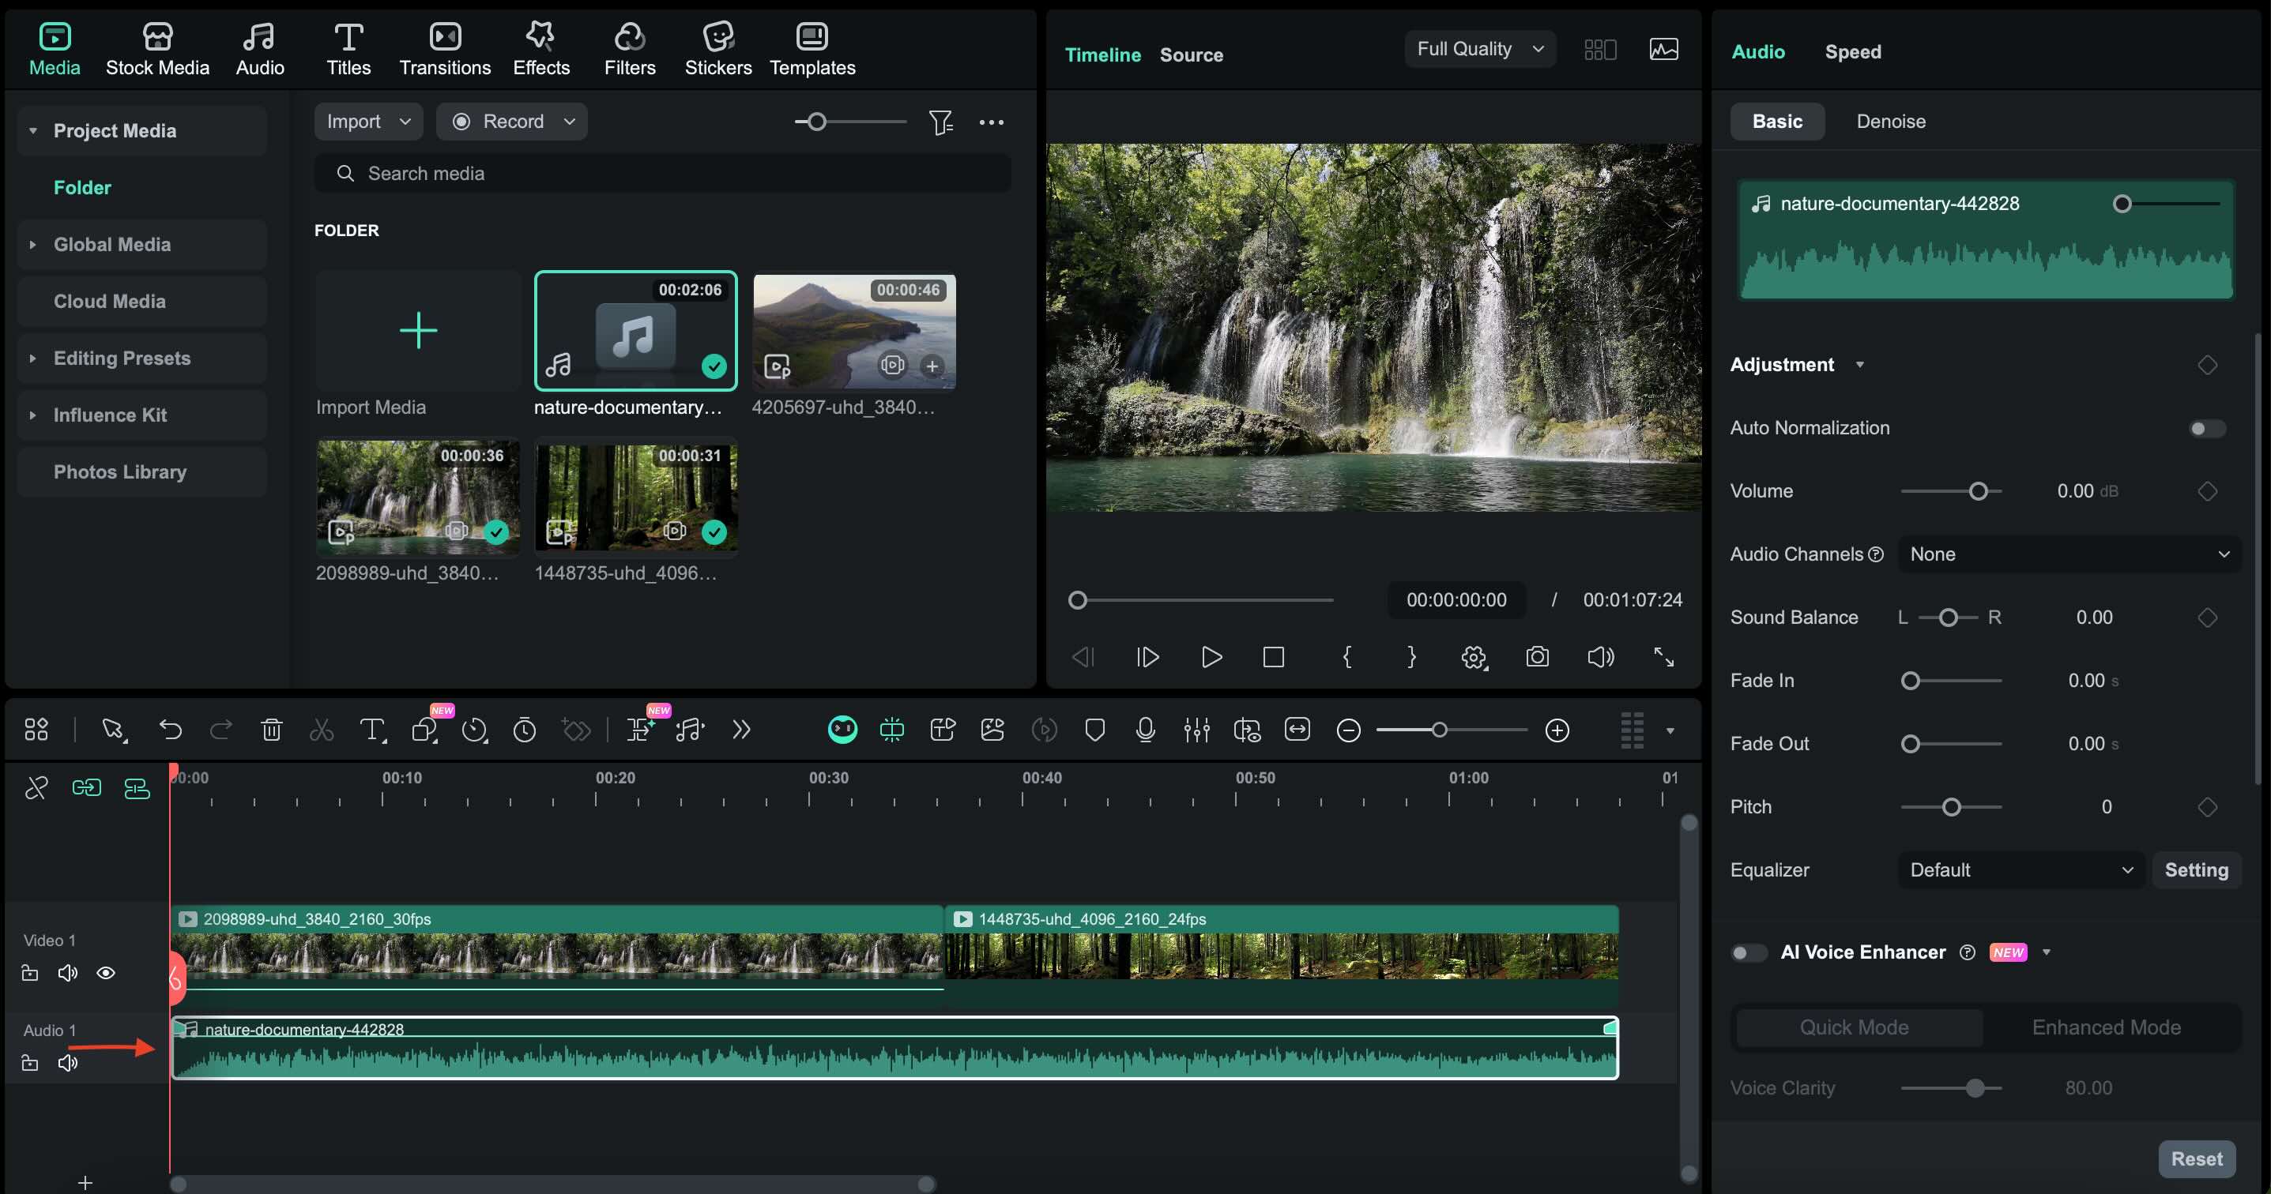Hide Video 1 track with eye icon
Image resolution: width=2271 pixels, height=1194 pixels.
(x=106, y=973)
